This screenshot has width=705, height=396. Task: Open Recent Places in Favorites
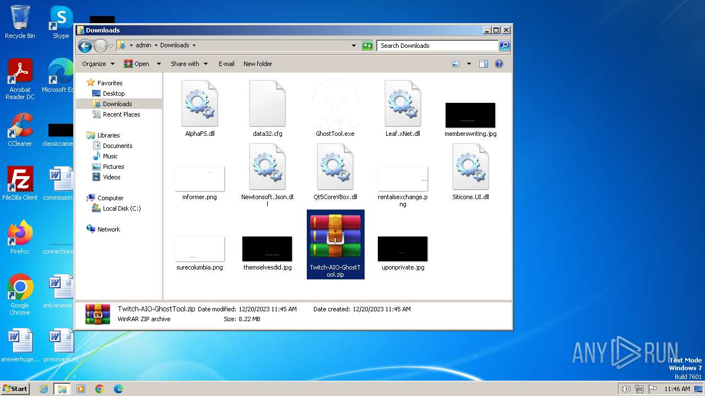point(121,114)
